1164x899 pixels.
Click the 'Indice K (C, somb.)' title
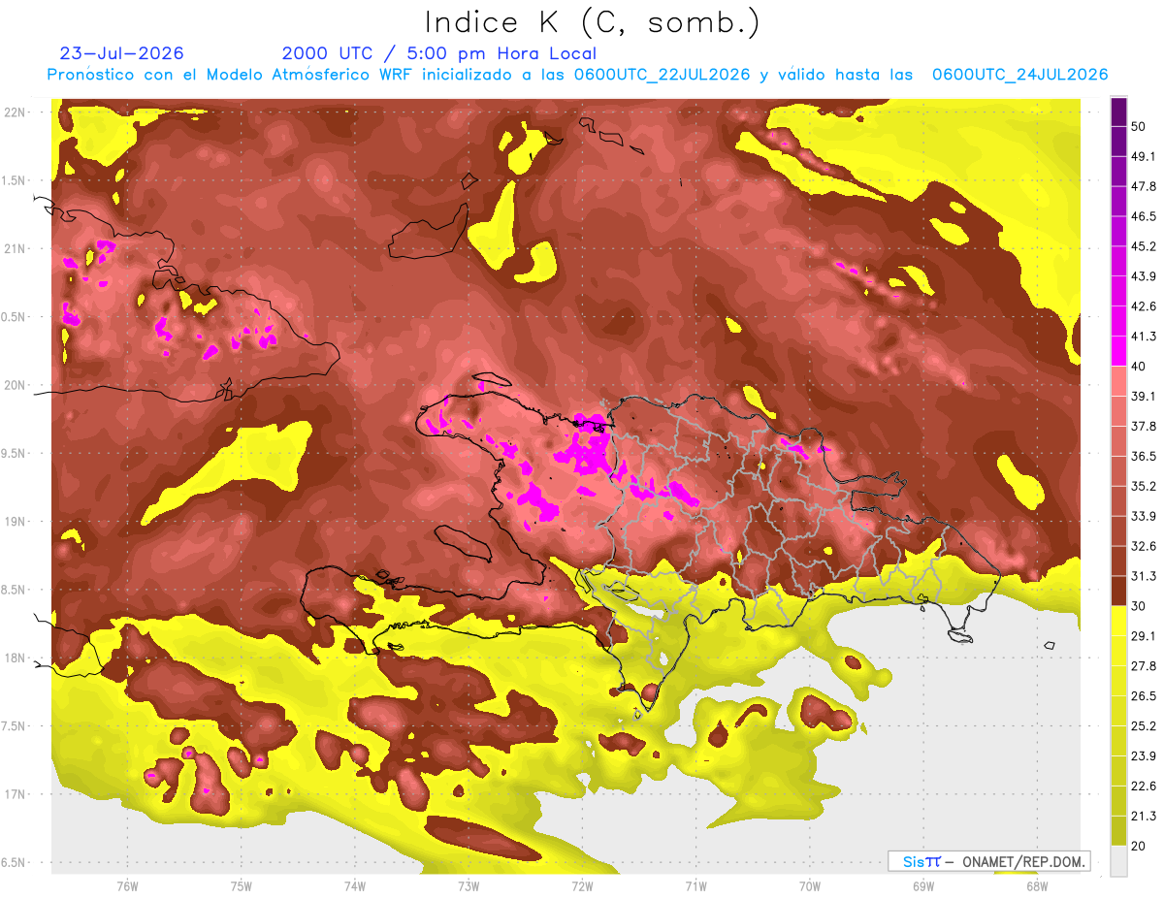(593, 22)
